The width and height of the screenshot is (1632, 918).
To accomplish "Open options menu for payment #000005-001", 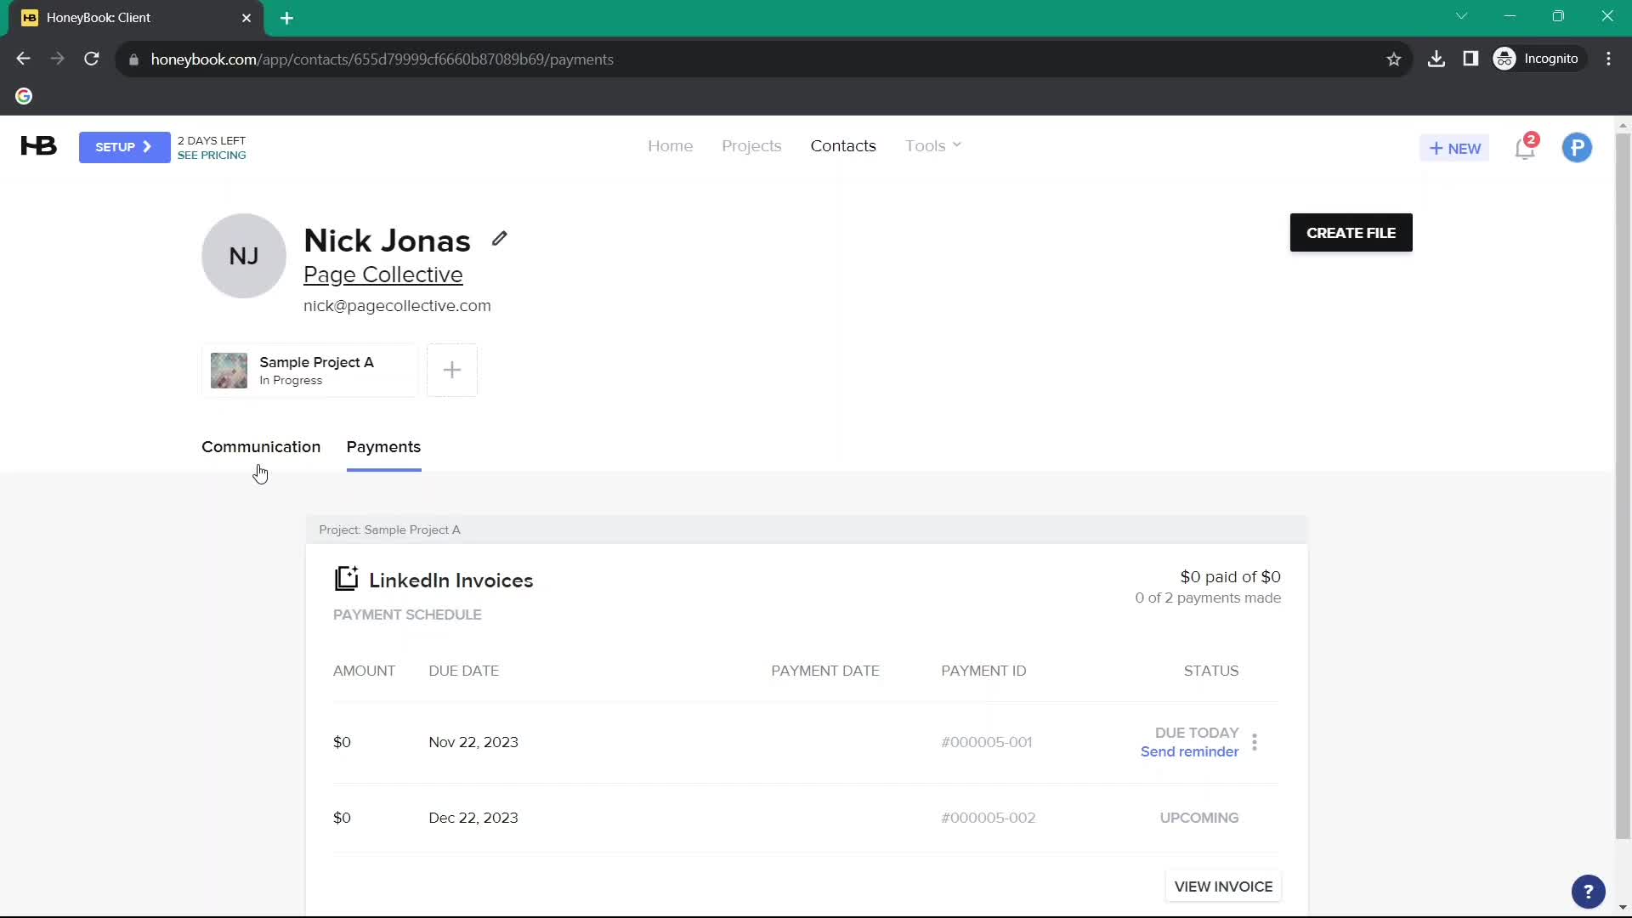I will click(x=1255, y=742).
